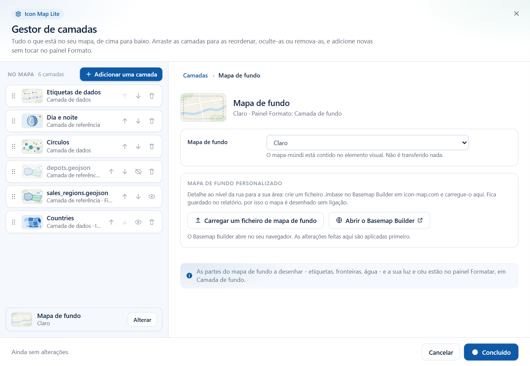Show the hidden depots.geojson layer

(138, 172)
